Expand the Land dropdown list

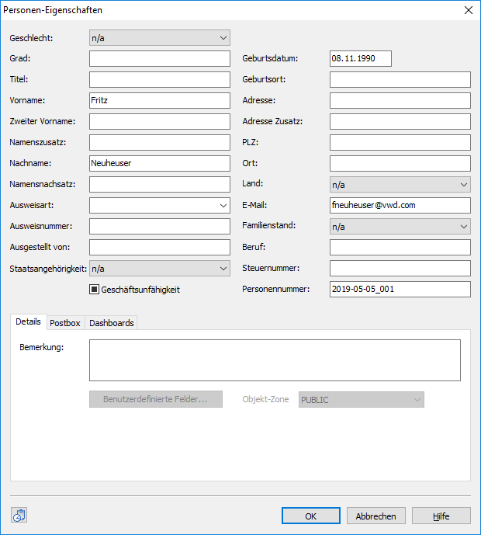400,184
